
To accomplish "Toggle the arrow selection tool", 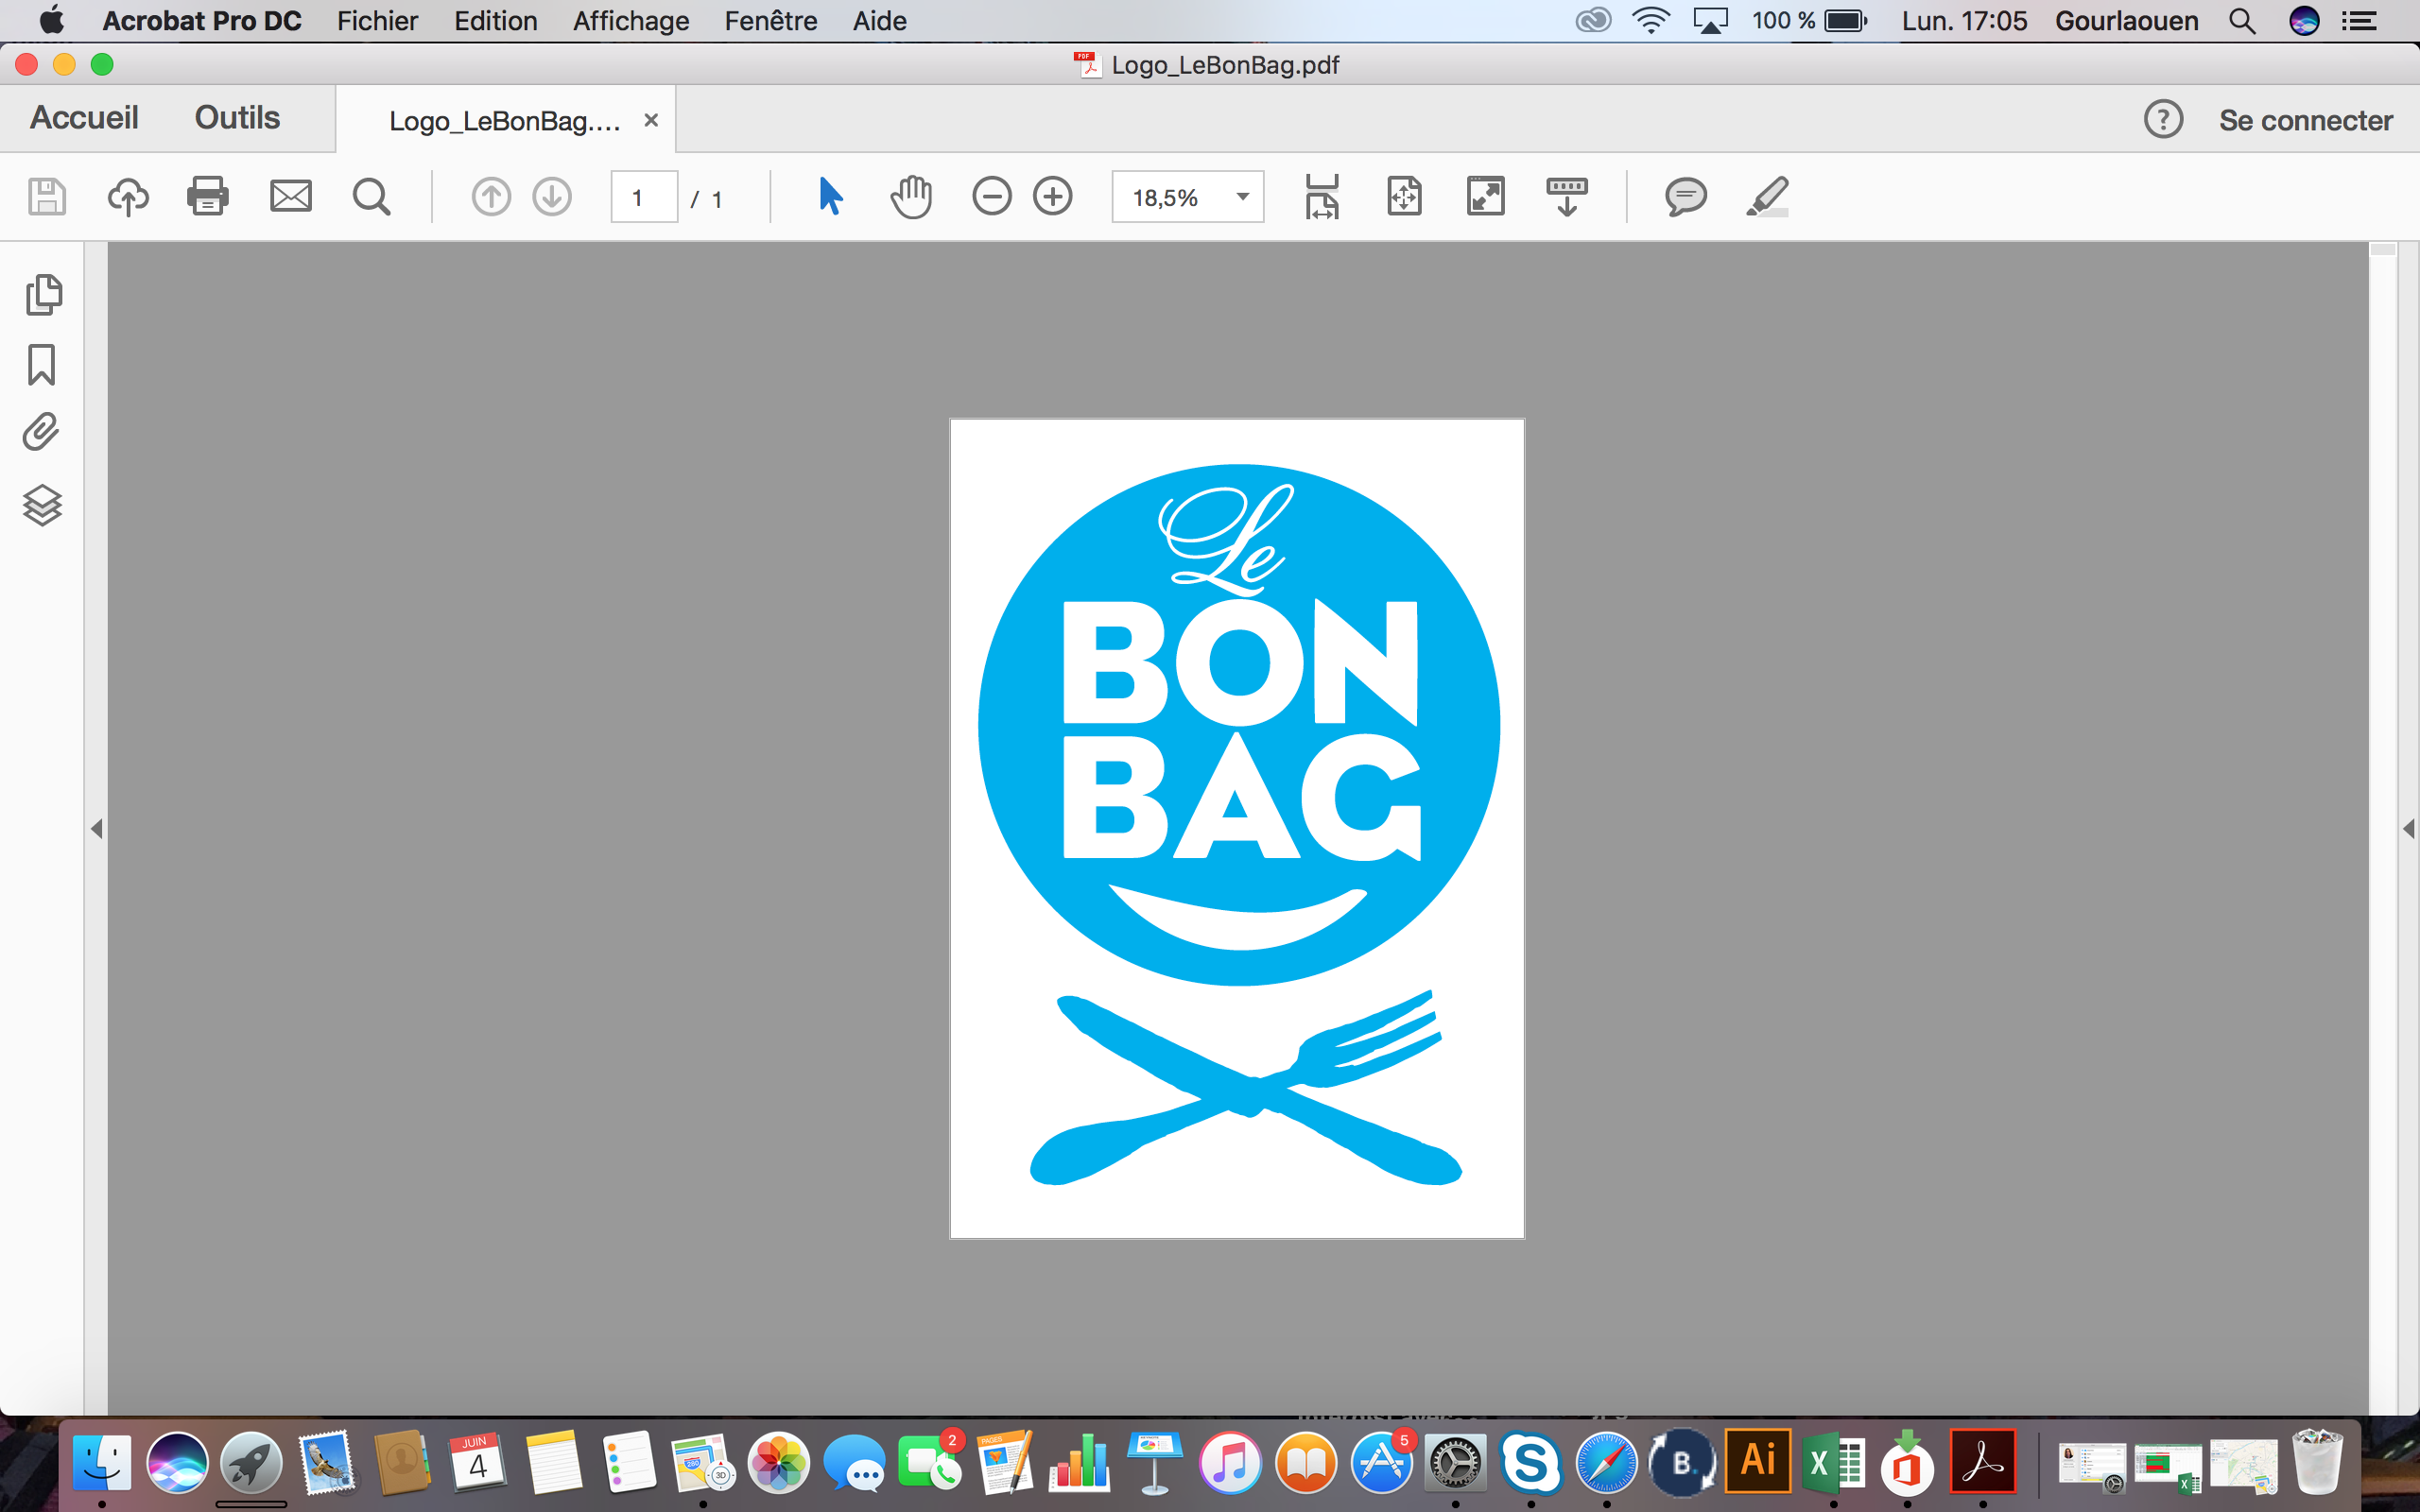I will [x=830, y=196].
